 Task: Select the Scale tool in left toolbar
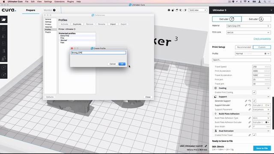[x=4, y=36]
